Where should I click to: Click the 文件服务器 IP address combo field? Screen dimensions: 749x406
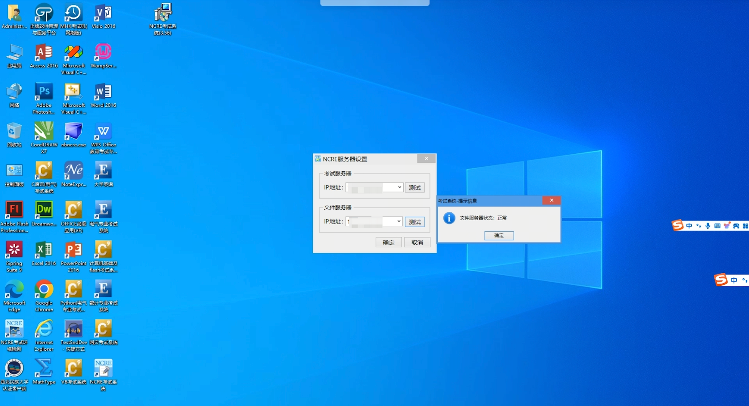[374, 222]
